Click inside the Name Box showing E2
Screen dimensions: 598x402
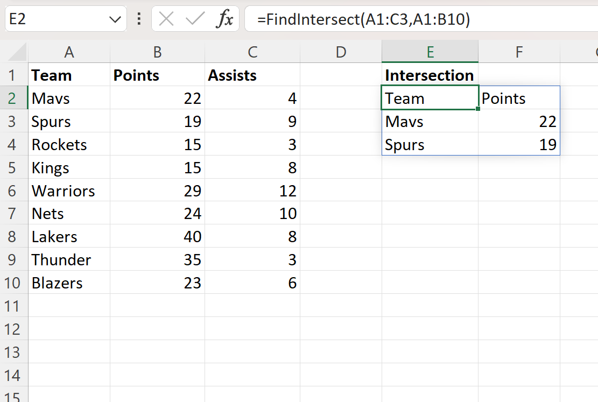[x=54, y=18]
